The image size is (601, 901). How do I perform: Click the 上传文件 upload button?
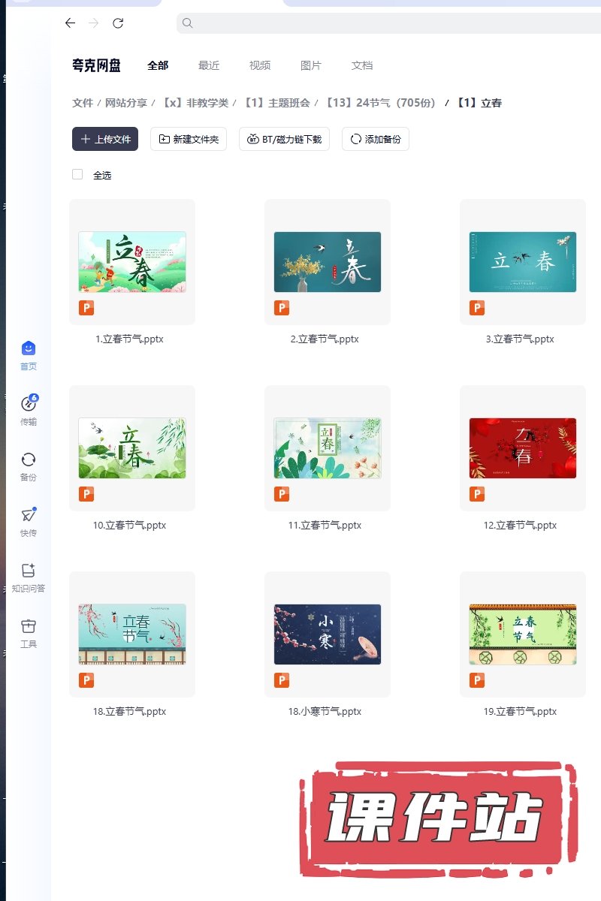pyautogui.click(x=105, y=139)
